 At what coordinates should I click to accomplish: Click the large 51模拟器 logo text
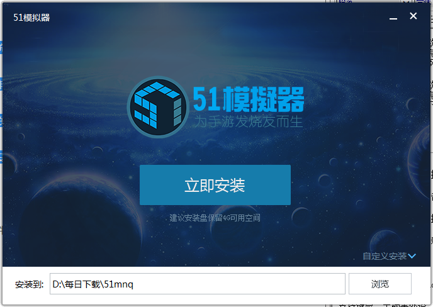click(x=248, y=99)
